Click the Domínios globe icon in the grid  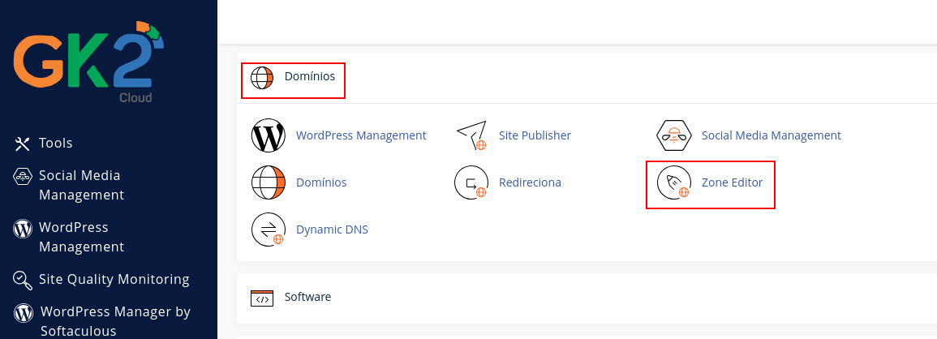pyautogui.click(x=269, y=182)
